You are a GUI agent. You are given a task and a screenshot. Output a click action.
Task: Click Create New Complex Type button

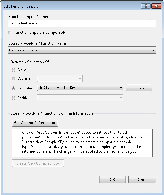(38, 163)
